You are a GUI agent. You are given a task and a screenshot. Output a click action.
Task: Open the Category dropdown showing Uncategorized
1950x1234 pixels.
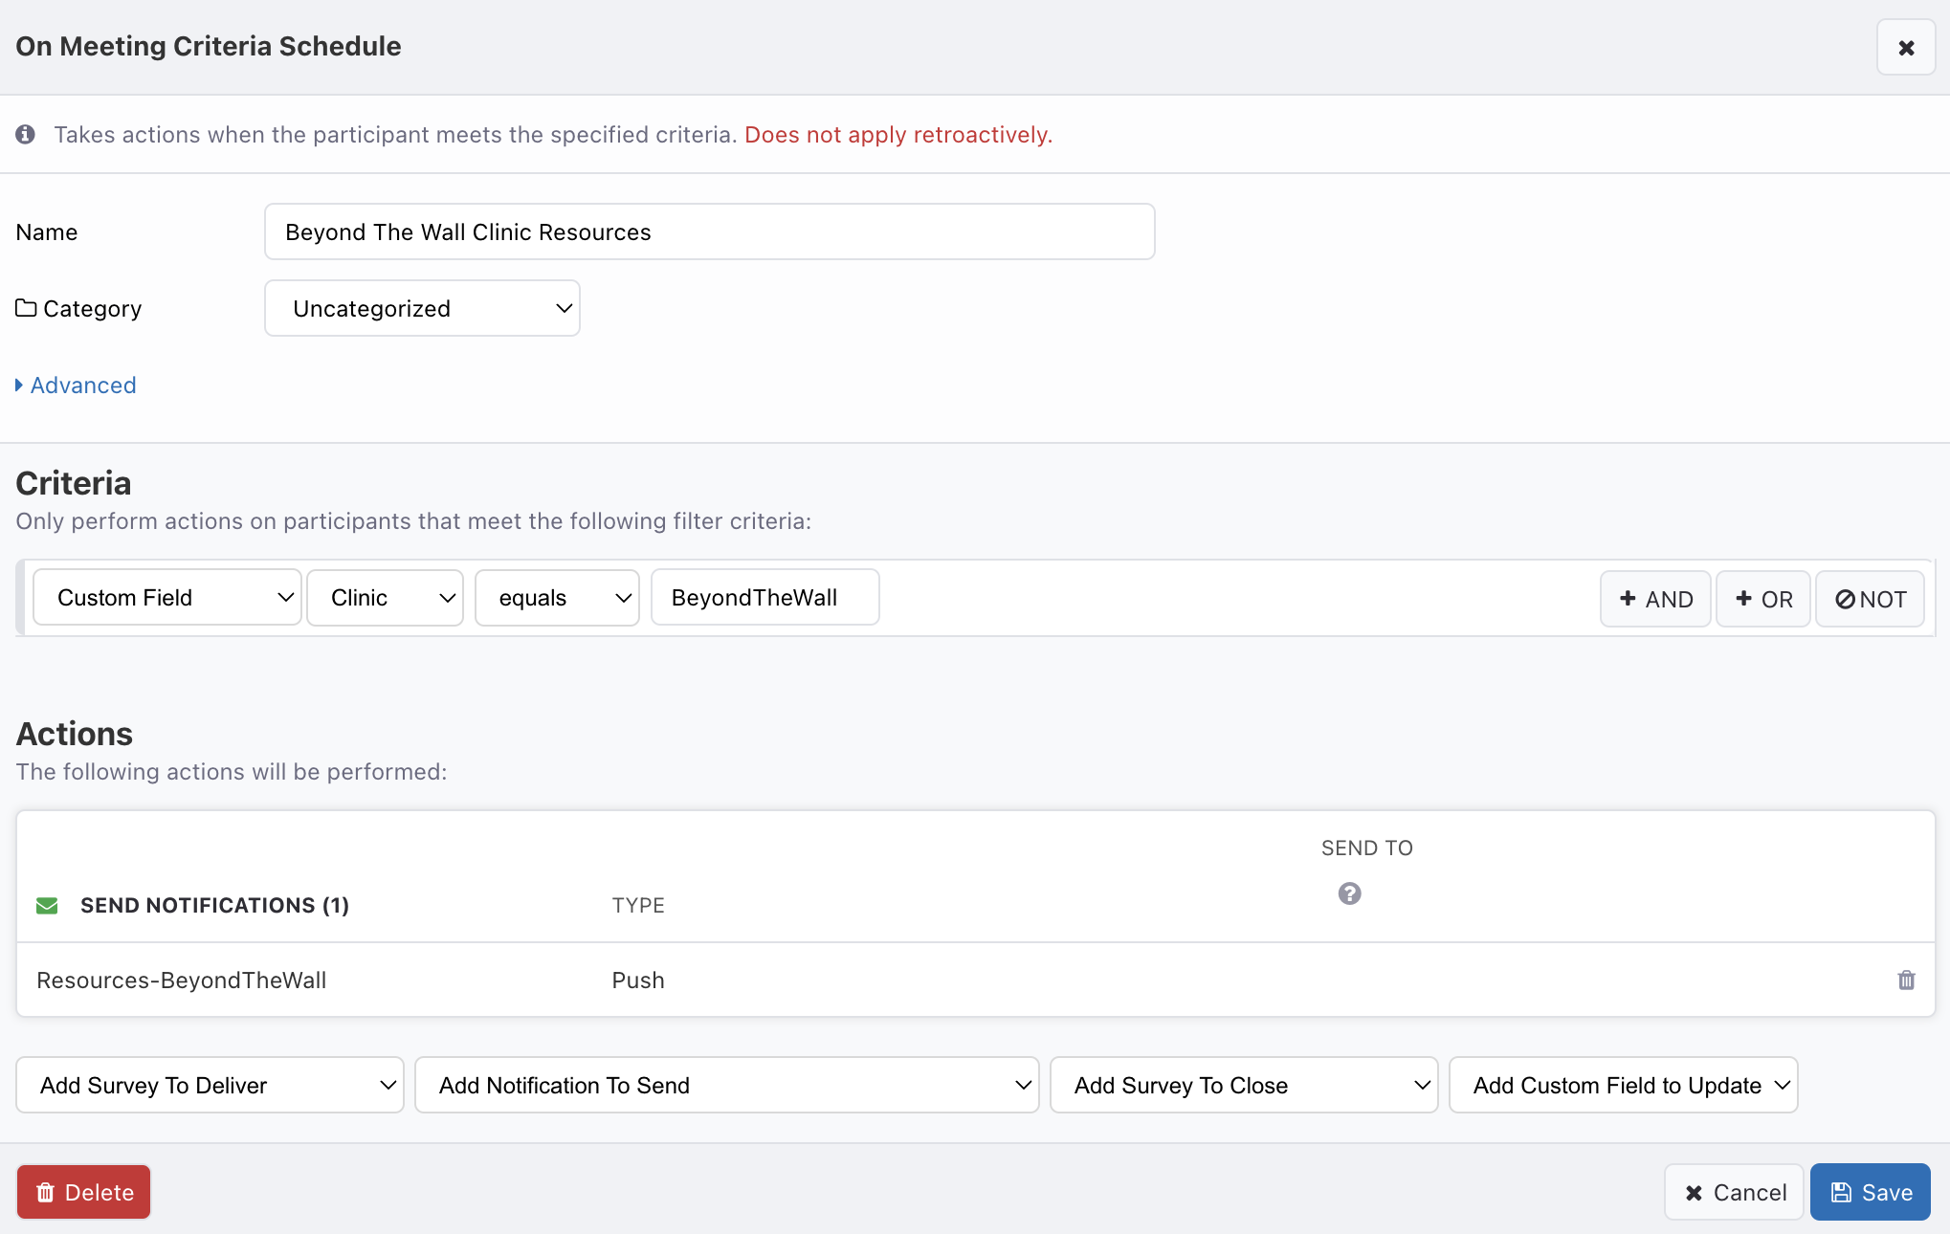pyautogui.click(x=422, y=308)
